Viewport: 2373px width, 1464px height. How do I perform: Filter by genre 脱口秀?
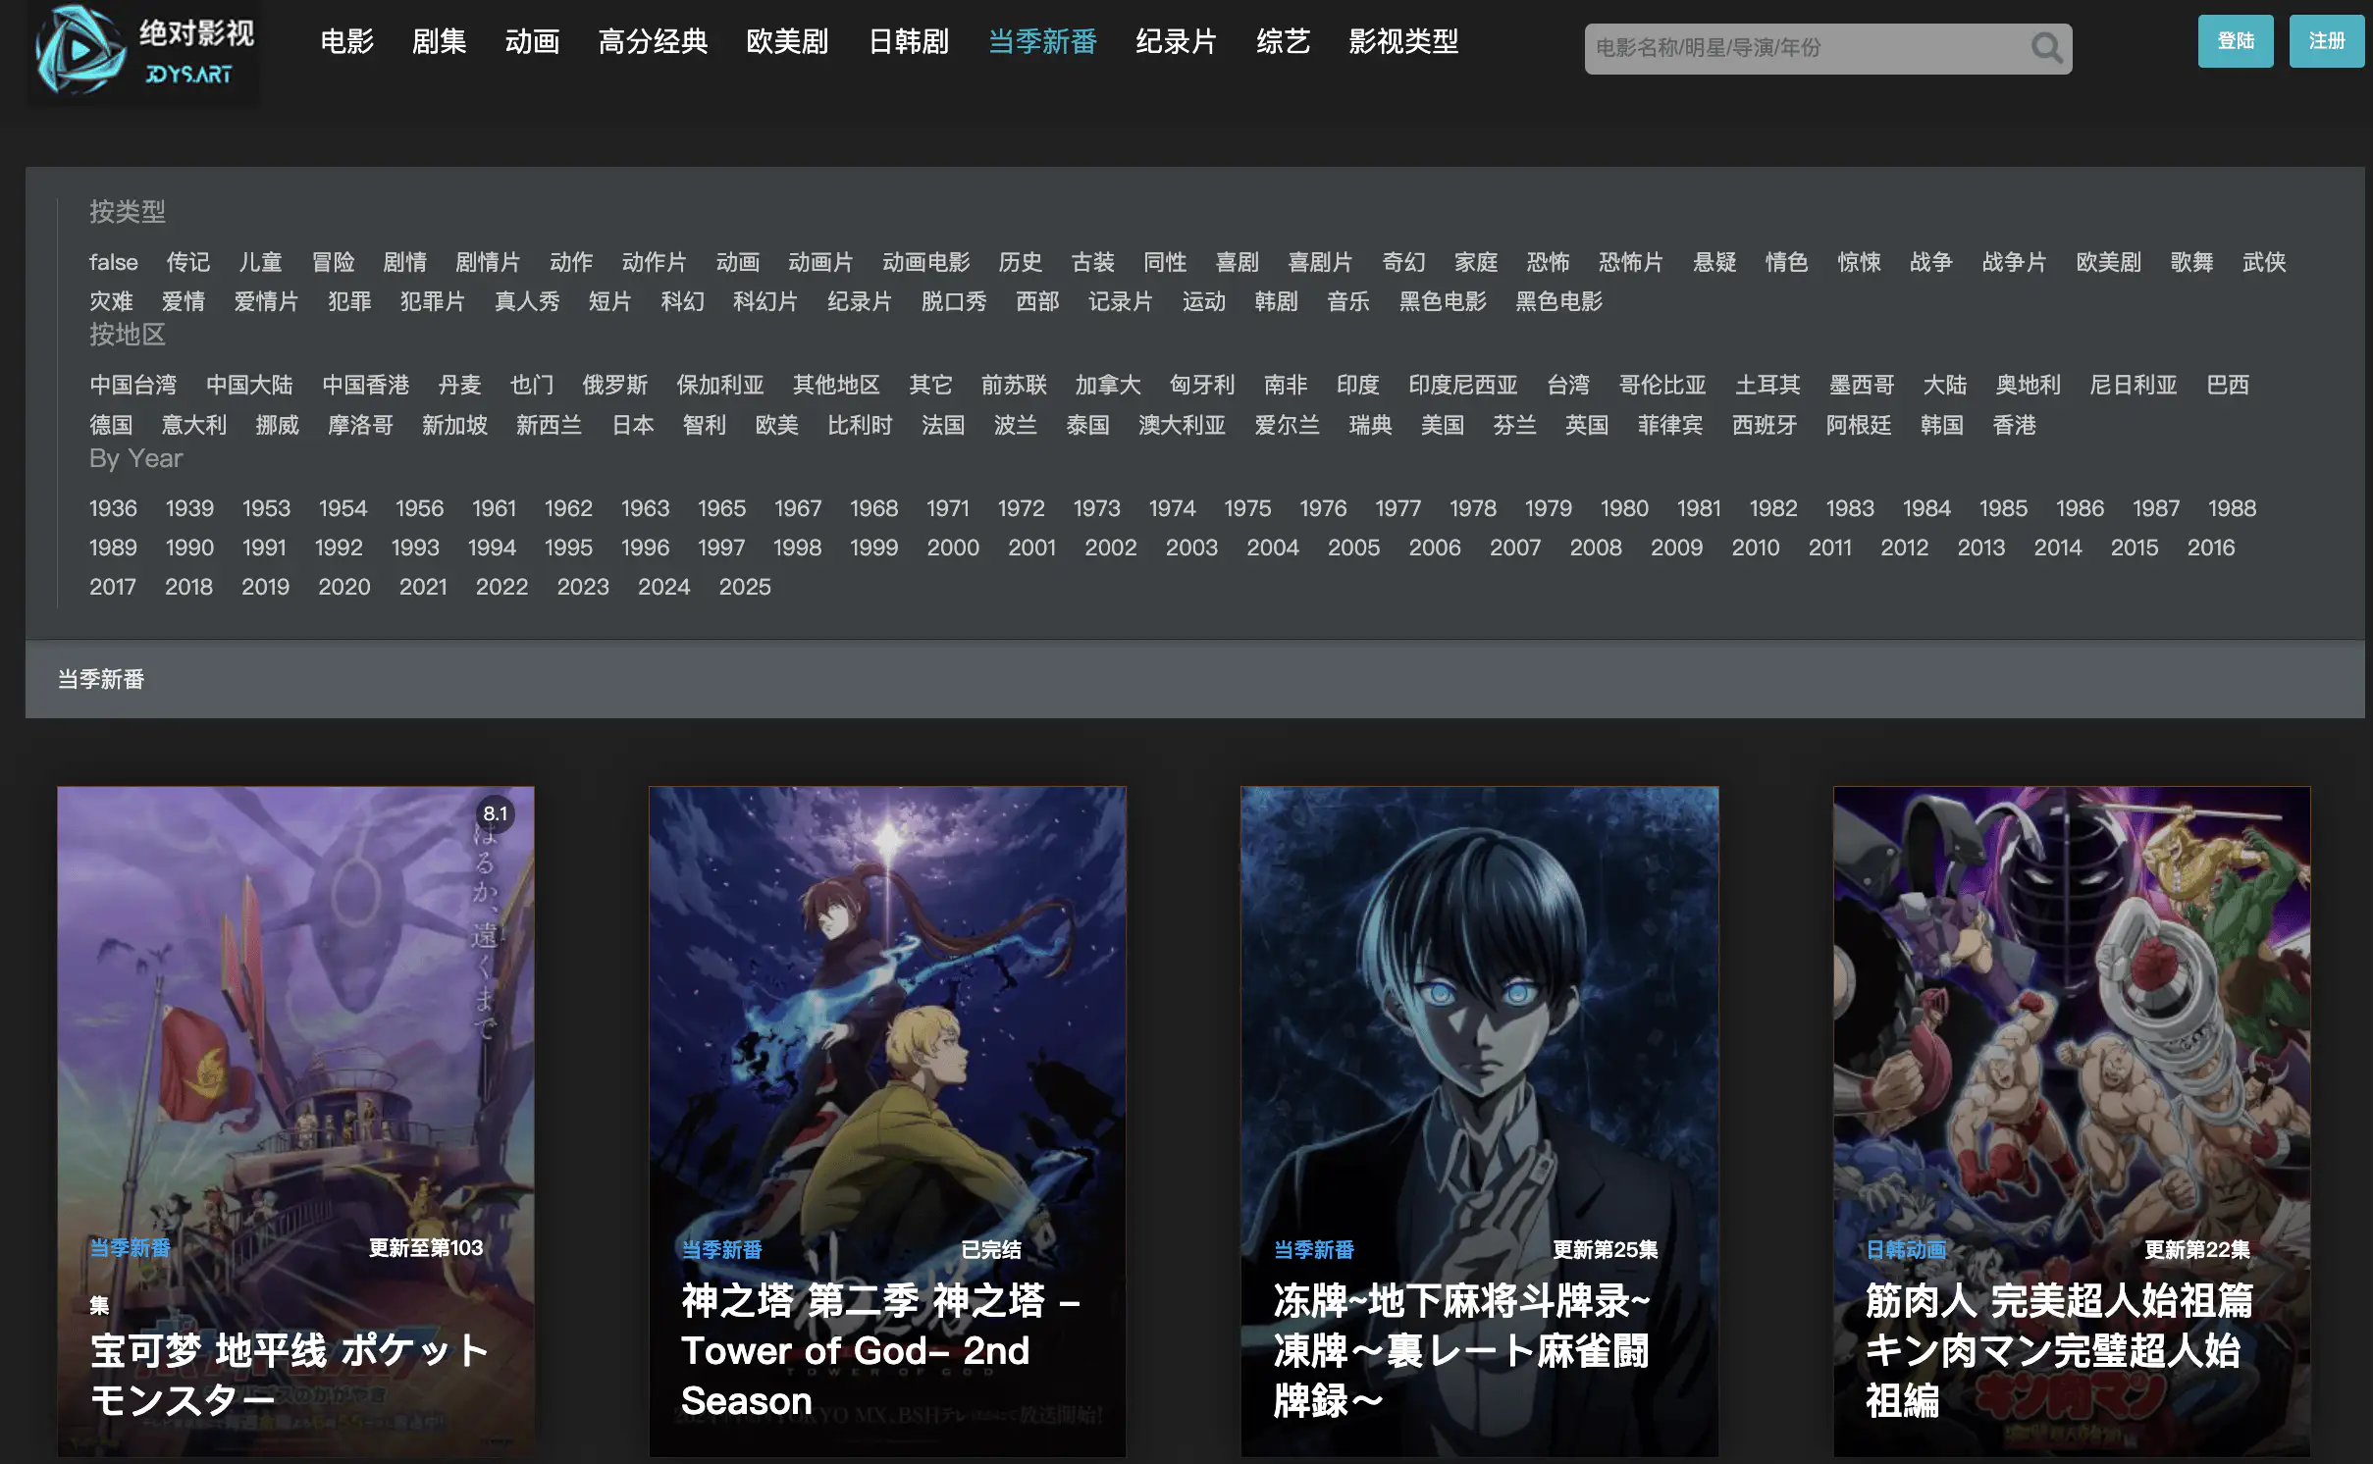pyautogui.click(x=953, y=301)
